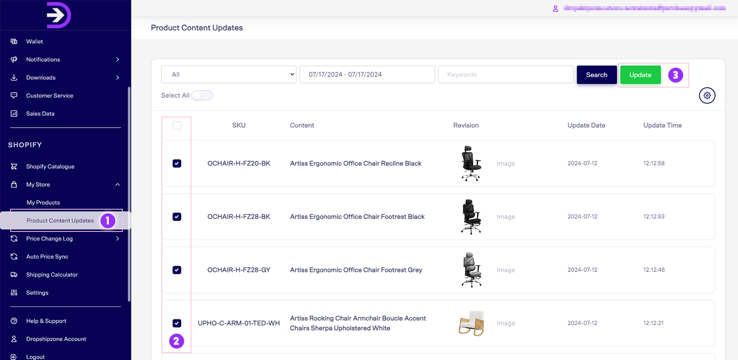Uncheck the UPHO-C-ARM-01-TED-WH row checkbox
The image size is (738, 360).
pos(177,323)
